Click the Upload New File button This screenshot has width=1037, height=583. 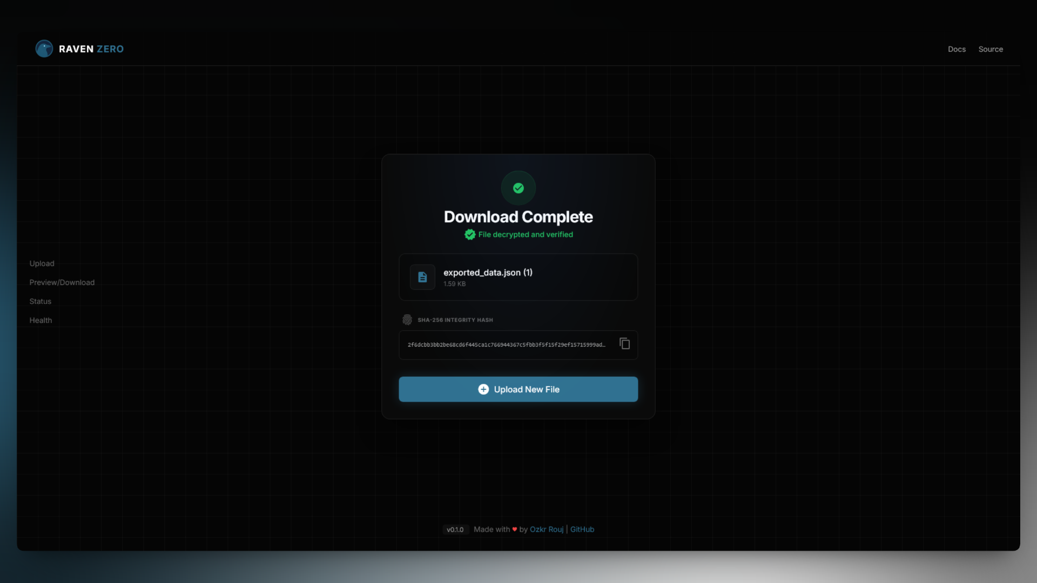coord(518,389)
